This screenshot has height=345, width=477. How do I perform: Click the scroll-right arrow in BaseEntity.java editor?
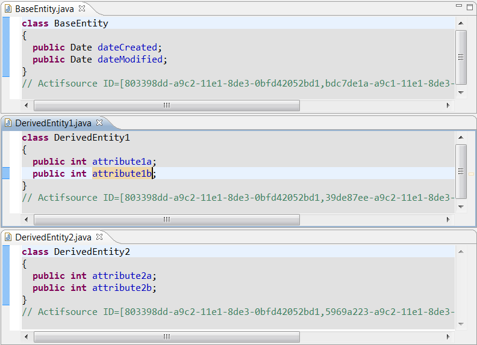(x=447, y=105)
